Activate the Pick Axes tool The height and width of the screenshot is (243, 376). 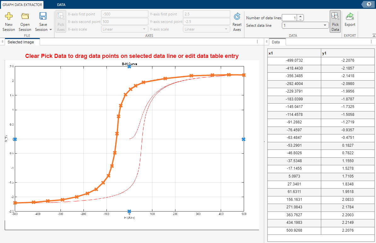[x=60, y=21]
